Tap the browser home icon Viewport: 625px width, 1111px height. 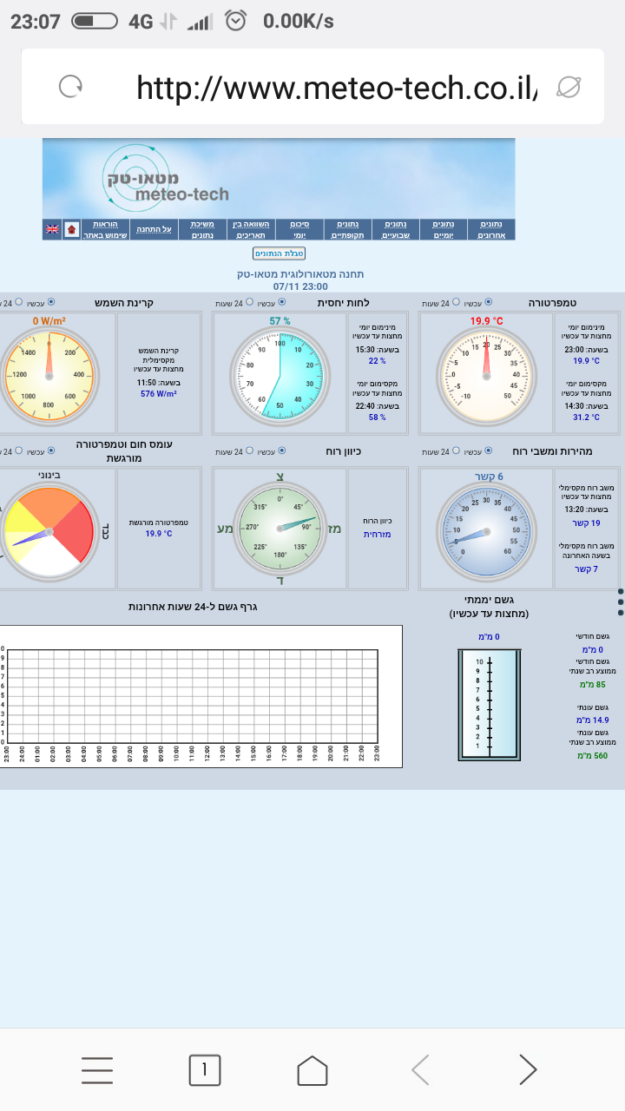coord(312,1070)
